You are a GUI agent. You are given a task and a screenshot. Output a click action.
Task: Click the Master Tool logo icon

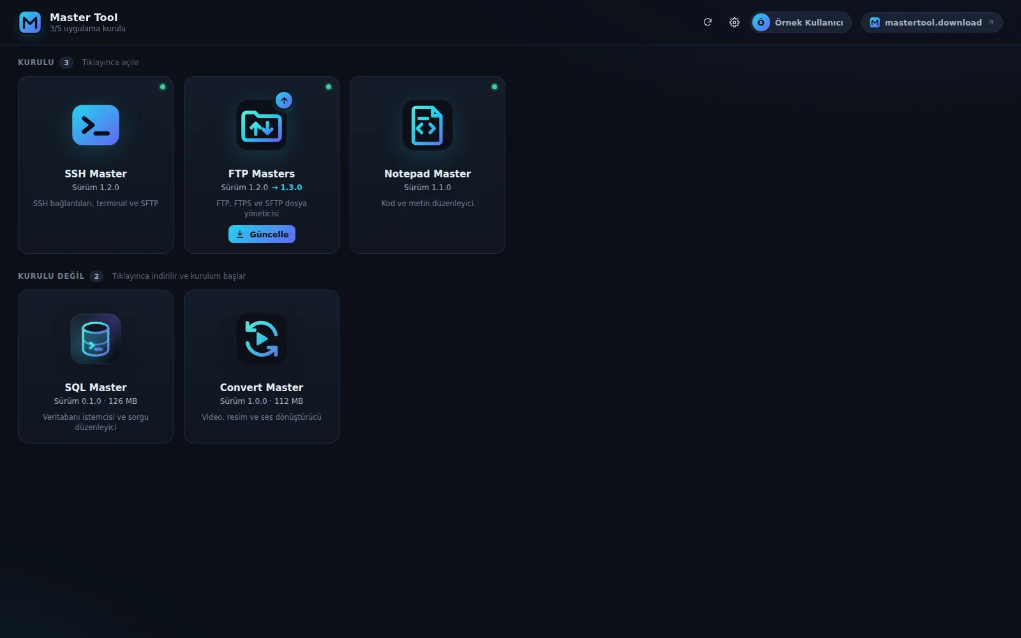(x=30, y=22)
